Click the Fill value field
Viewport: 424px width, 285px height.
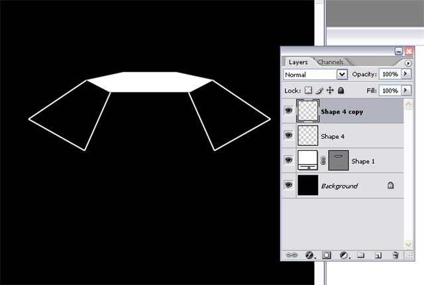(x=390, y=91)
